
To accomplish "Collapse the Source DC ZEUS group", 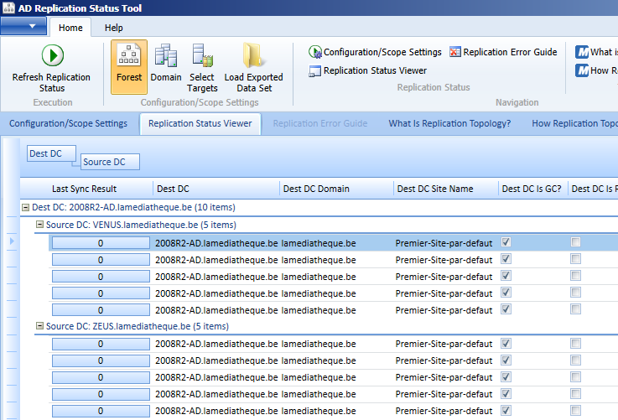I will [x=39, y=326].
